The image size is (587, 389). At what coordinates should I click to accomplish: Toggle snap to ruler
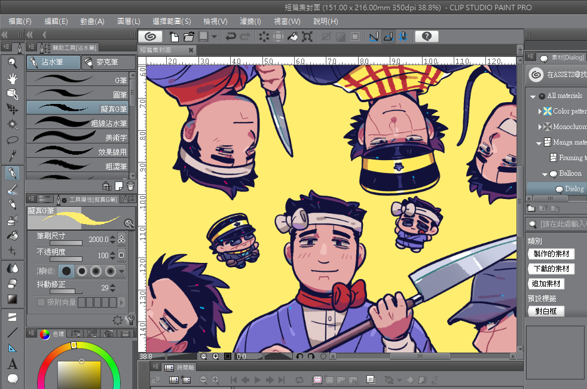[x=374, y=36]
